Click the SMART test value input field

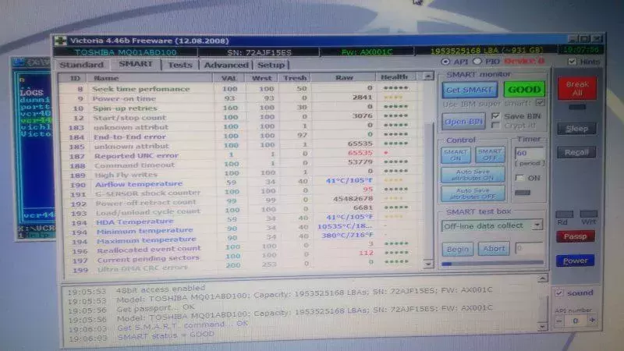[529, 248]
